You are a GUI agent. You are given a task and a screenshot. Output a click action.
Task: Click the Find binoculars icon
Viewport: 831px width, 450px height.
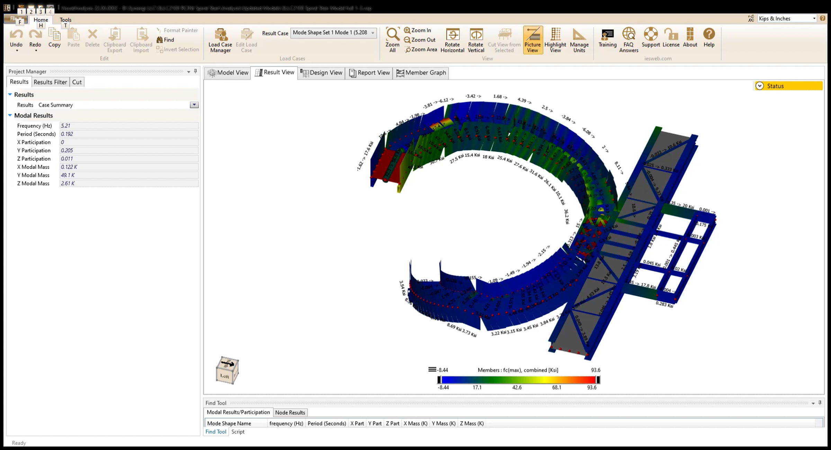pyautogui.click(x=160, y=40)
